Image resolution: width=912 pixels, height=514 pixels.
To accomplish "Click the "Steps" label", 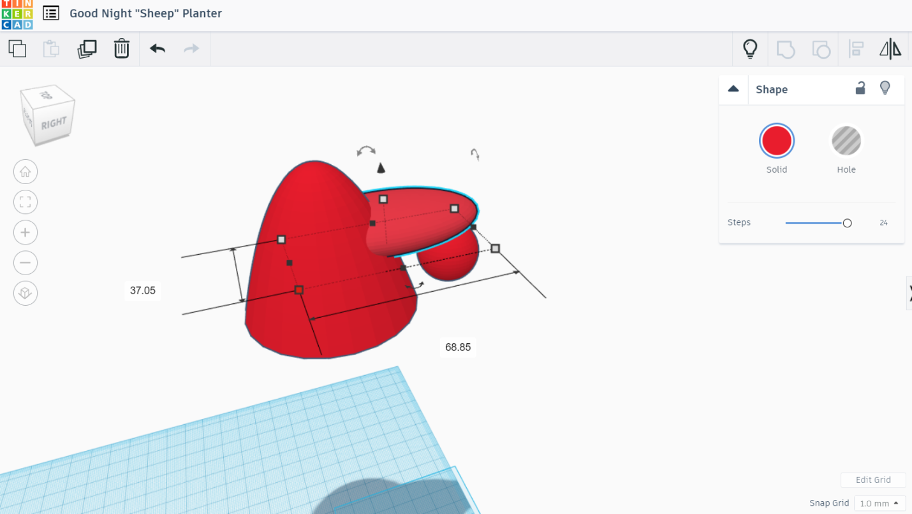I will (739, 222).
